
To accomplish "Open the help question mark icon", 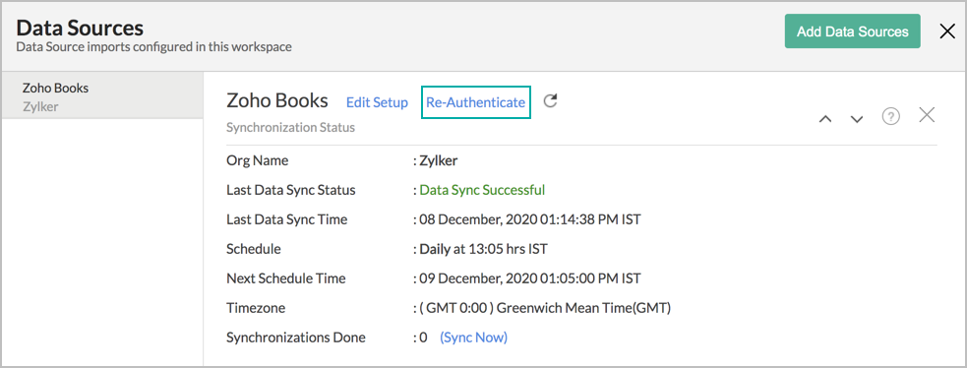I will pos(890,116).
